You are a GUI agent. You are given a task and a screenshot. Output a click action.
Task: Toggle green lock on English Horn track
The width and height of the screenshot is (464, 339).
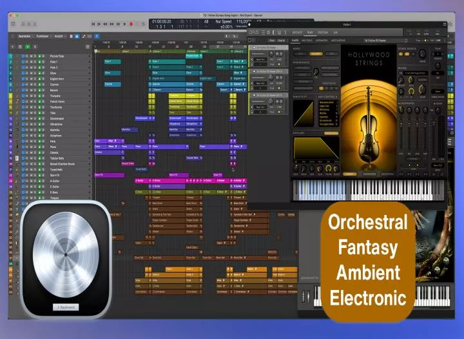(40, 79)
